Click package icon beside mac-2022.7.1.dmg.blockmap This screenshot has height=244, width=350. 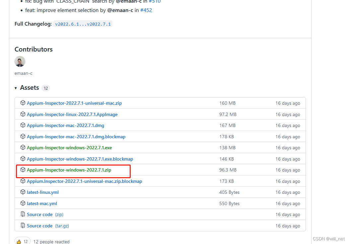coord(23,136)
